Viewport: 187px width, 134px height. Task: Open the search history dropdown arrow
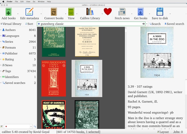[x=147, y=24]
